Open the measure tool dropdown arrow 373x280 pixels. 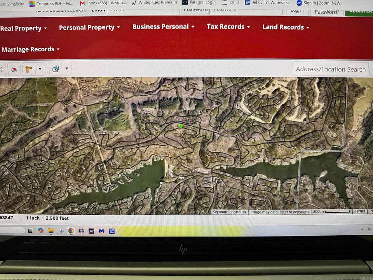40,69
